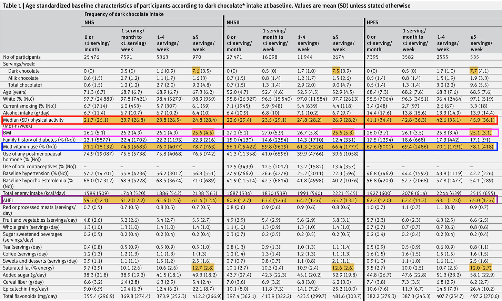Click the HPFS cohort column header

373,22
